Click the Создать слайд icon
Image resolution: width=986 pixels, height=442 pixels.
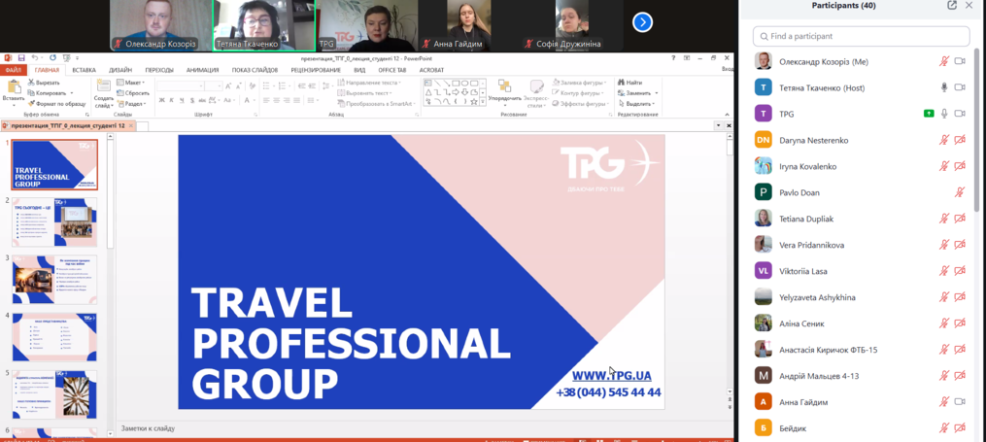click(103, 86)
